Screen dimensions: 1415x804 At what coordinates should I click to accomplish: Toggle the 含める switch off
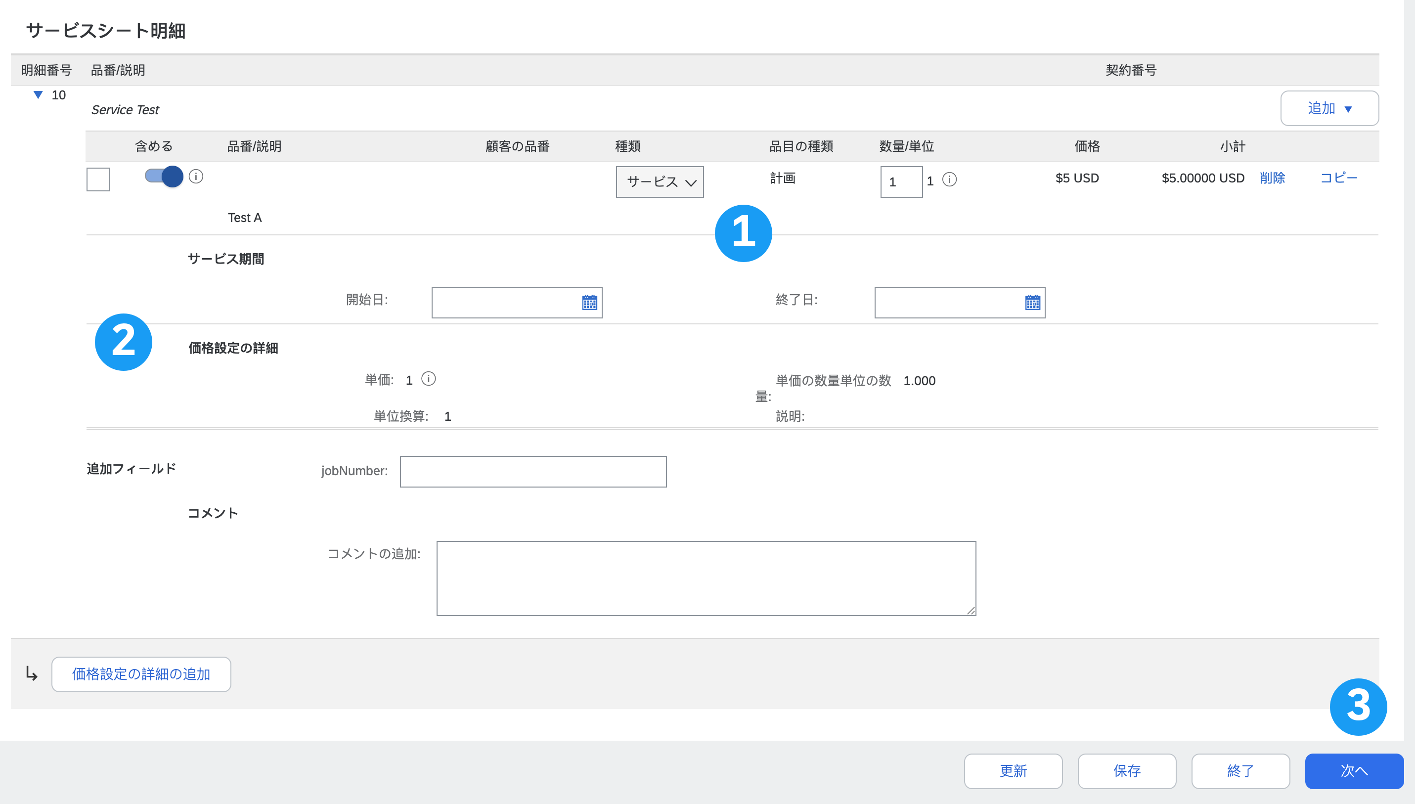(x=164, y=177)
